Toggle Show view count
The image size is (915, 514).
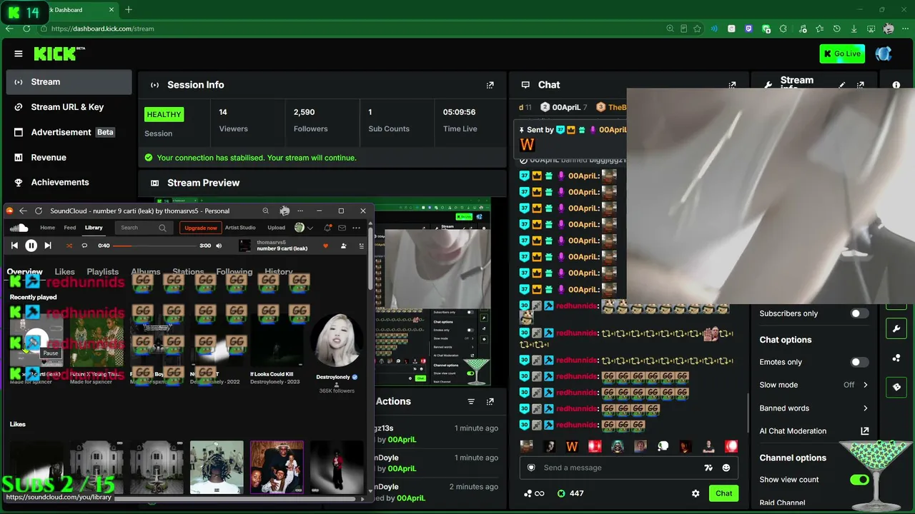click(x=859, y=480)
